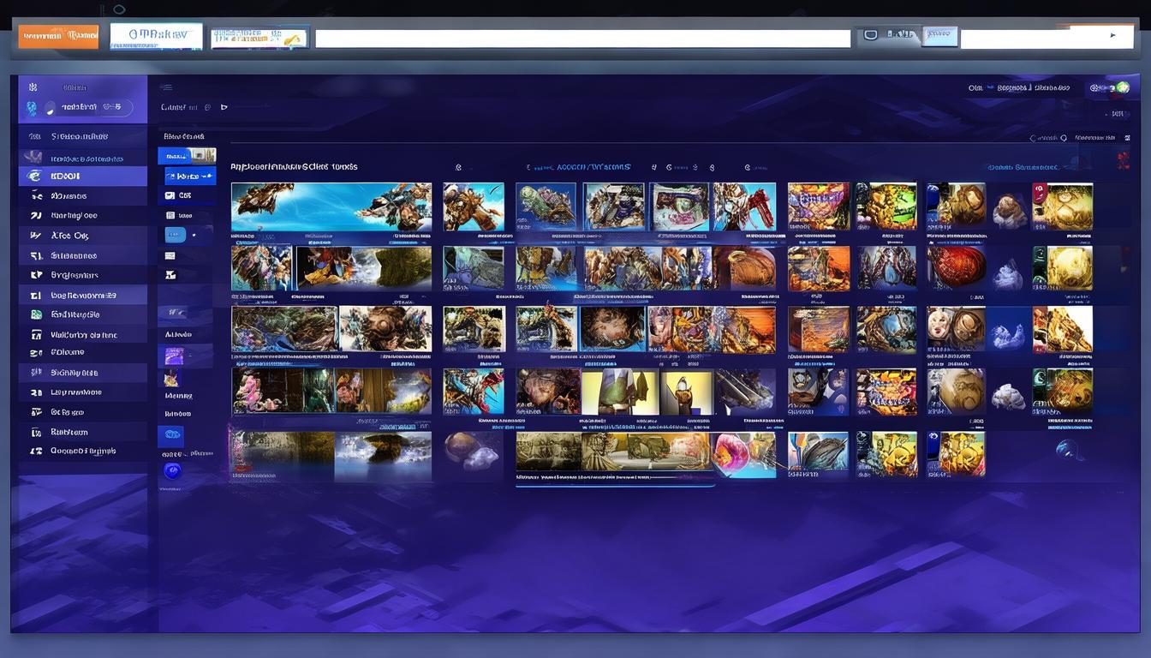This screenshot has height=658, width=1151.
Task: Click the hamburger menu icon above the content header
Action: coord(166,87)
